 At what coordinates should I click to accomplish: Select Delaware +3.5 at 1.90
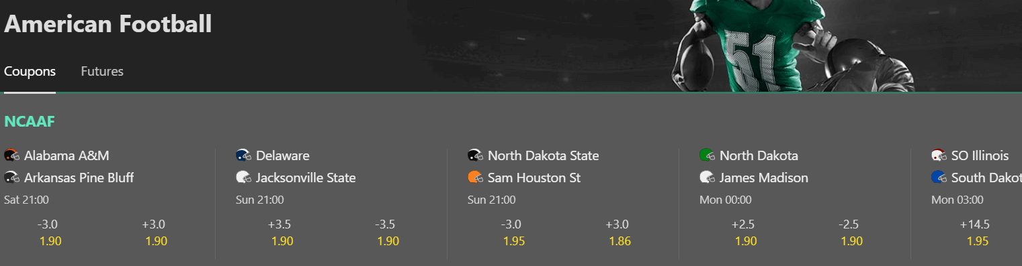coord(282,232)
